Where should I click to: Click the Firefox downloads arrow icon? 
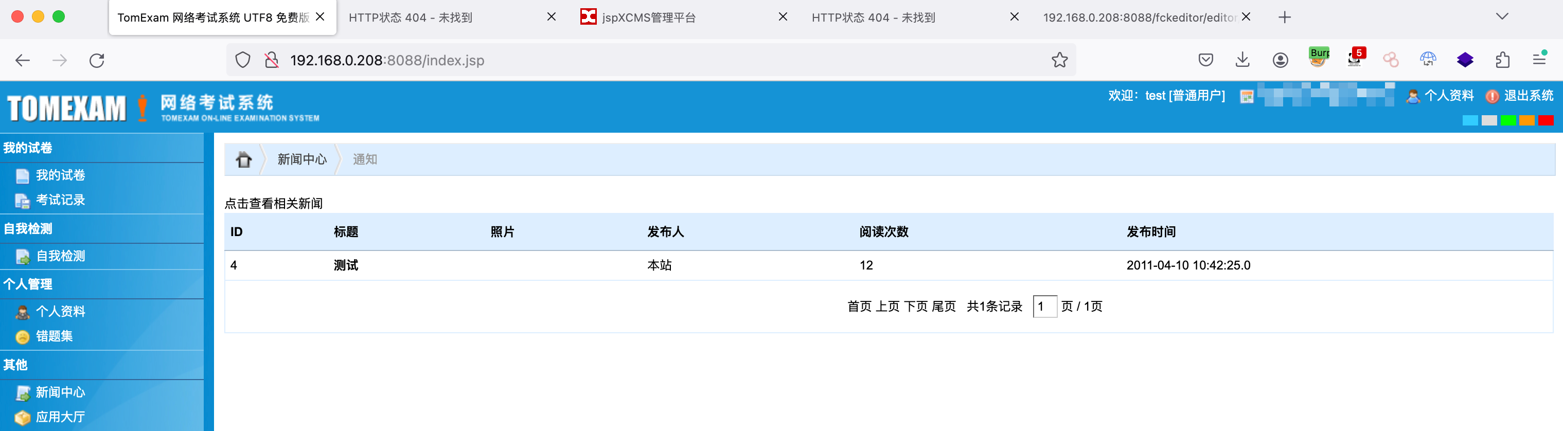(x=1242, y=60)
